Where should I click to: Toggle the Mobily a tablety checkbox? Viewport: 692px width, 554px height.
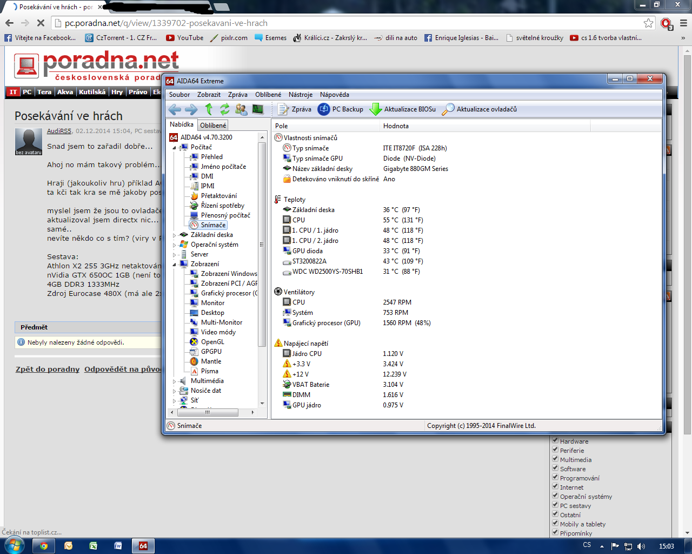(x=555, y=523)
